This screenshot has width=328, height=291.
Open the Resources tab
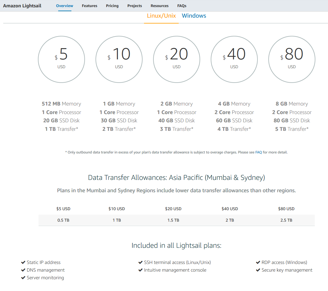click(160, 6)
